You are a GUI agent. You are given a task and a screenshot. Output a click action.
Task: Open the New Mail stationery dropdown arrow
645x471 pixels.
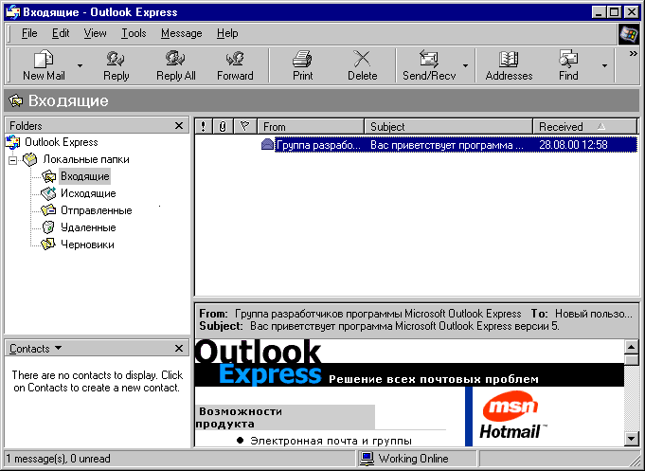[80, 65]
